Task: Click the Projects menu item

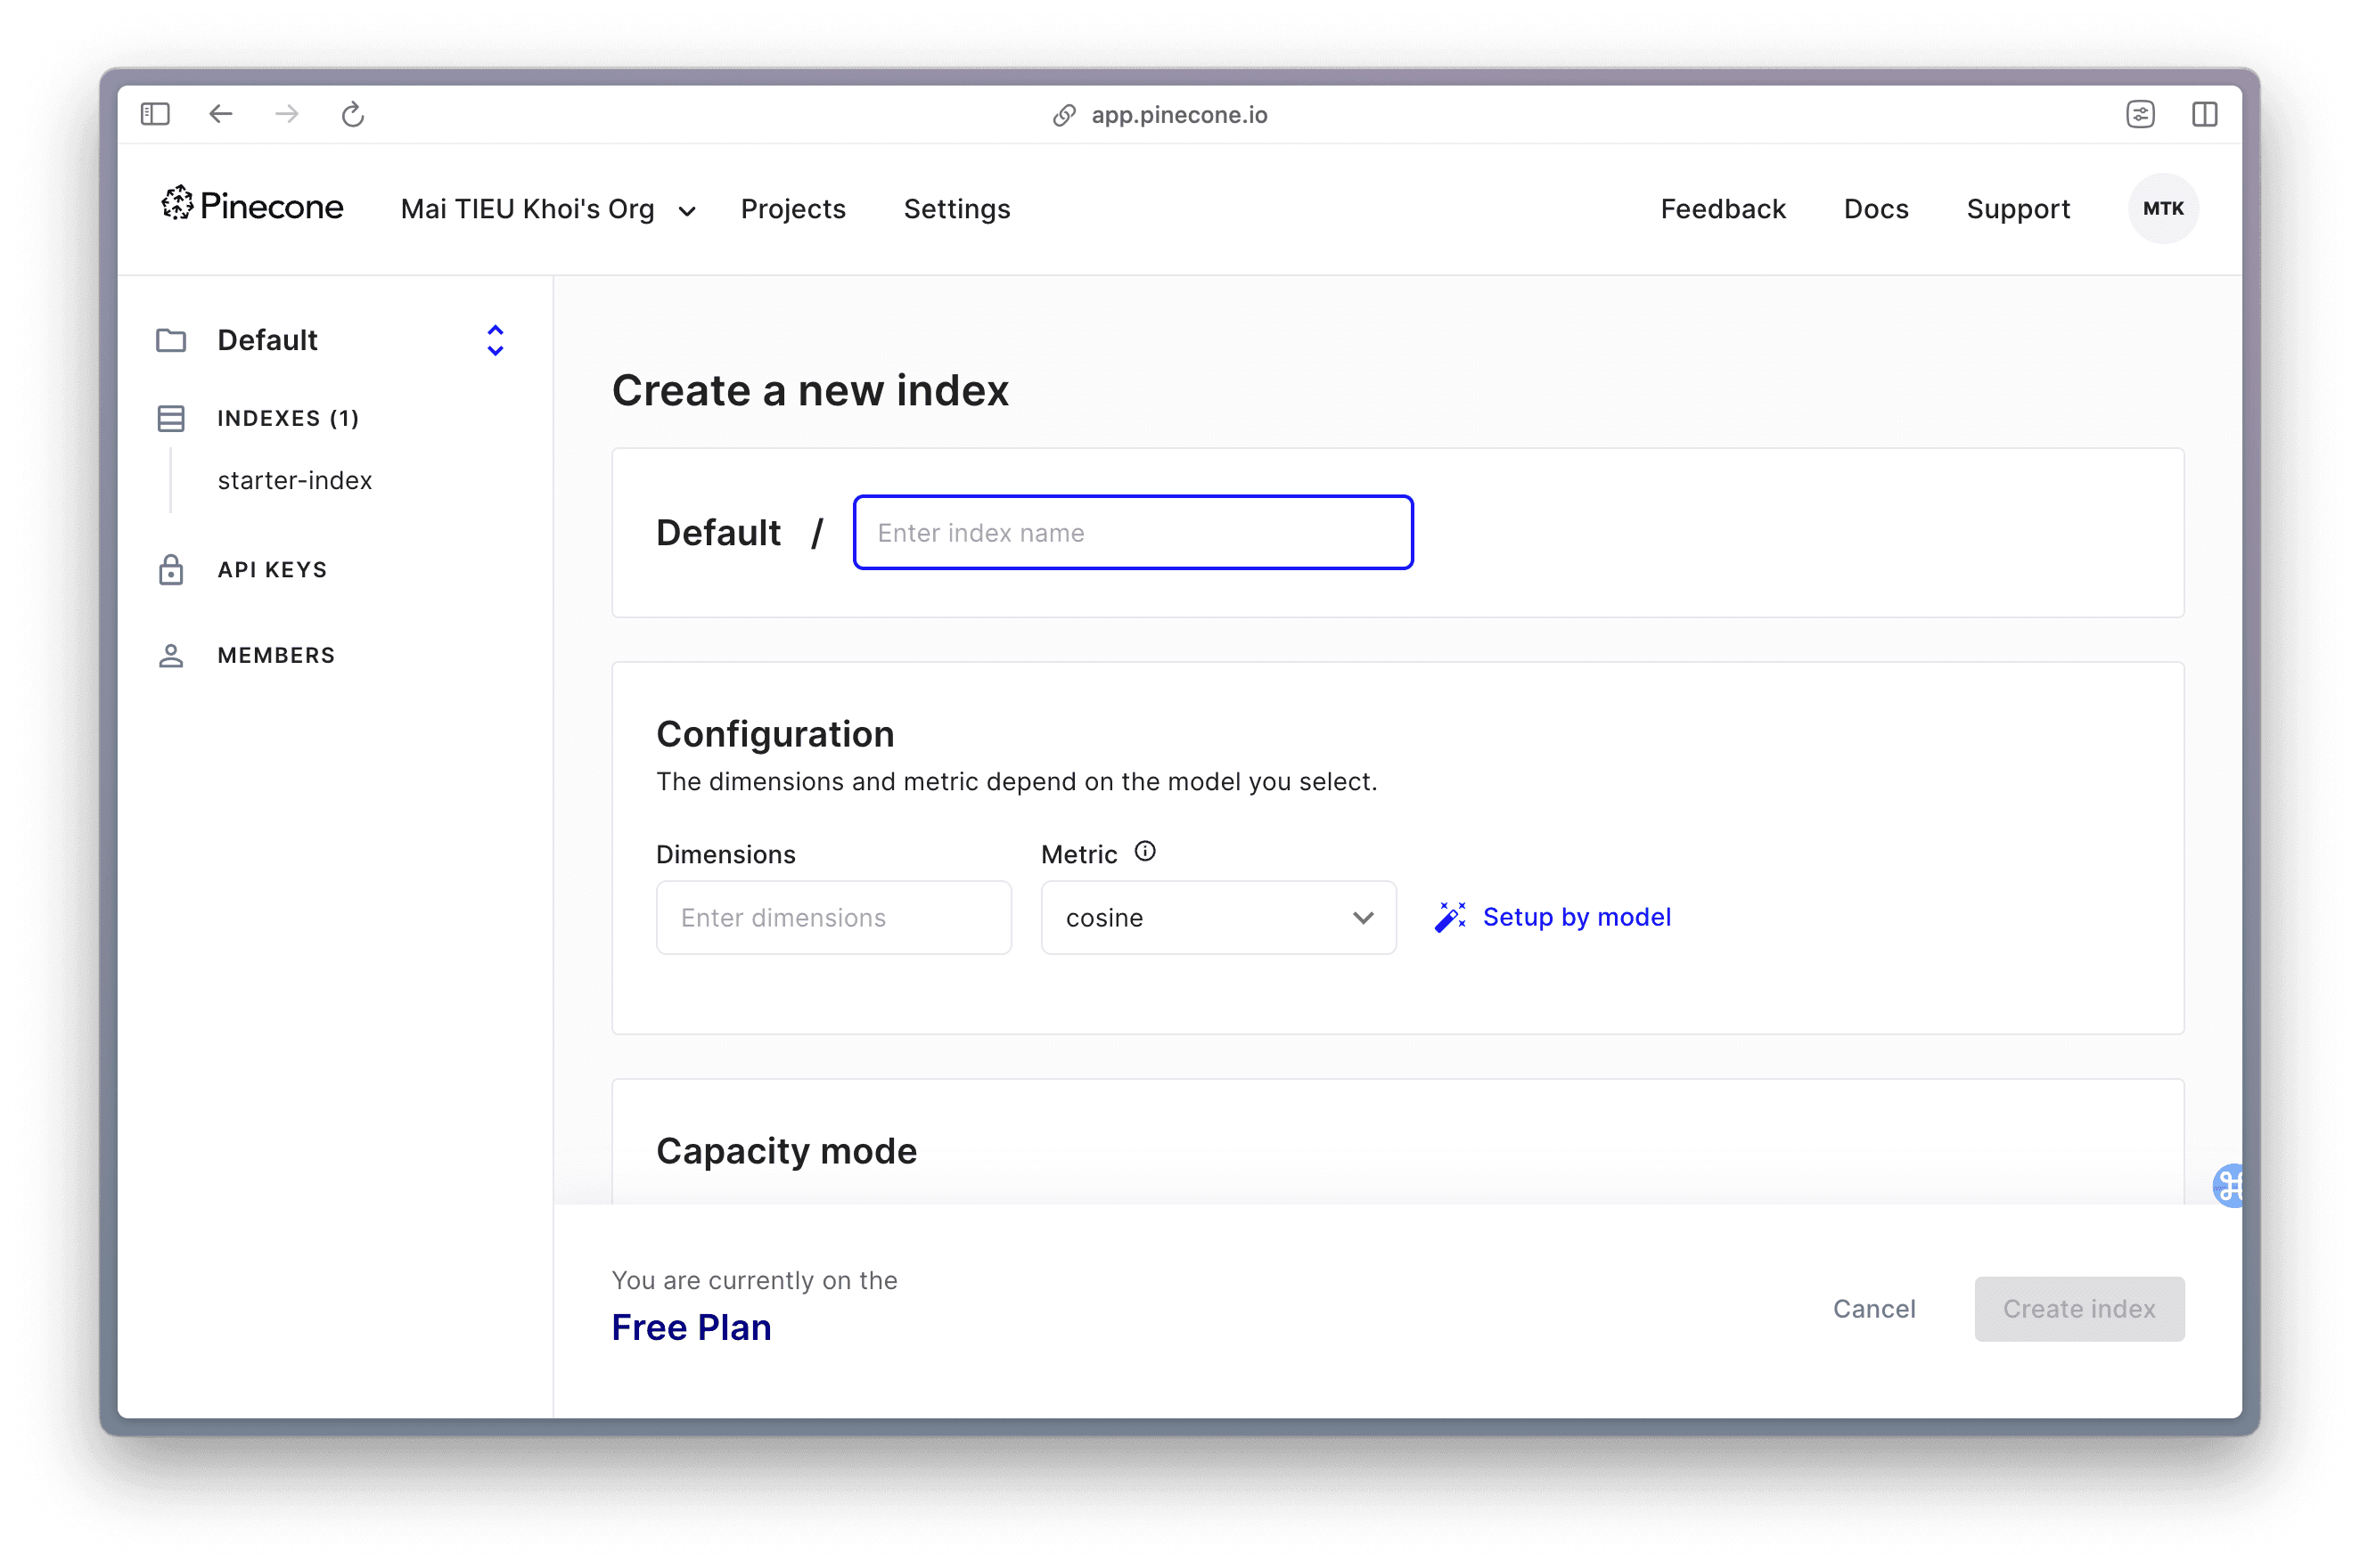Action: tap(790, 208)
